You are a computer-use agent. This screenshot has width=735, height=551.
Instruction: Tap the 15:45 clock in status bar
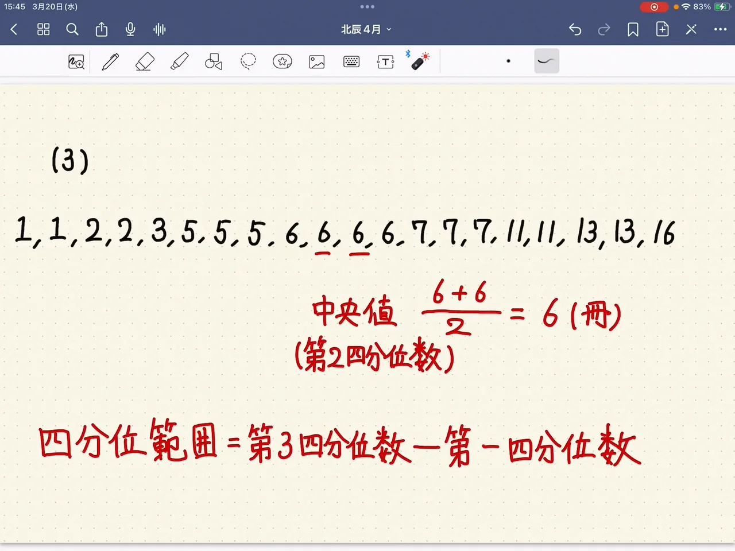tap(14, 7)
